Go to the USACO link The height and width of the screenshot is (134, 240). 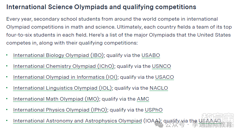tap(165, 77)
